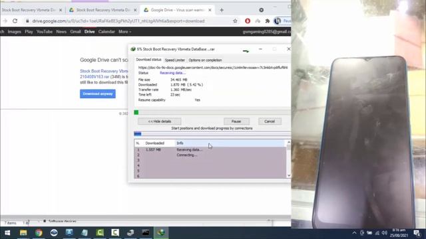Image resolution: width=426 pixels, height=239 pixels.
Task: Open Images in the Google bar
Action: pyautogui.click(x=15, y=32)
